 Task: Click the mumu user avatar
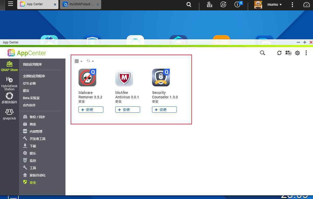coord(258,4)
